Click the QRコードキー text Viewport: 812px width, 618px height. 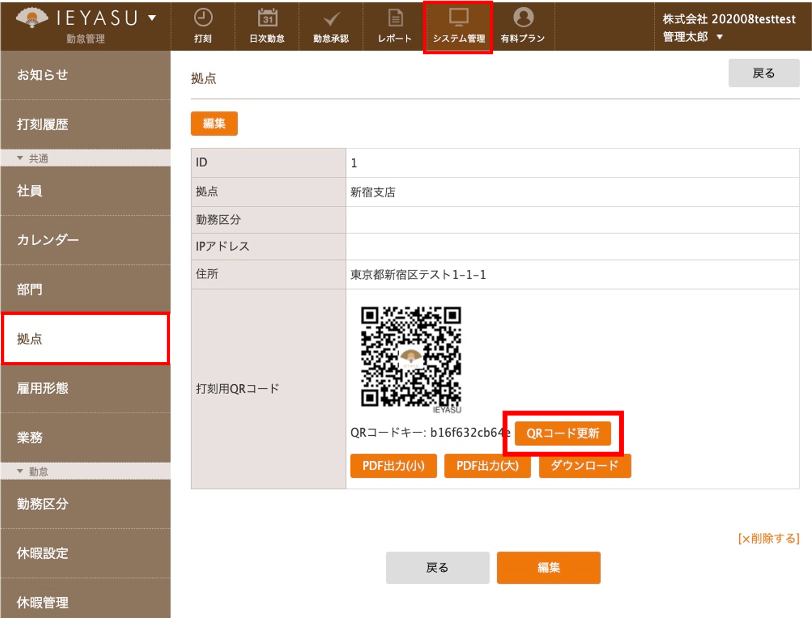[430, 433]
